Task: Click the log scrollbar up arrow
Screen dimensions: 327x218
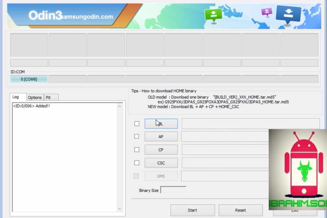Action: click(119, 106)
